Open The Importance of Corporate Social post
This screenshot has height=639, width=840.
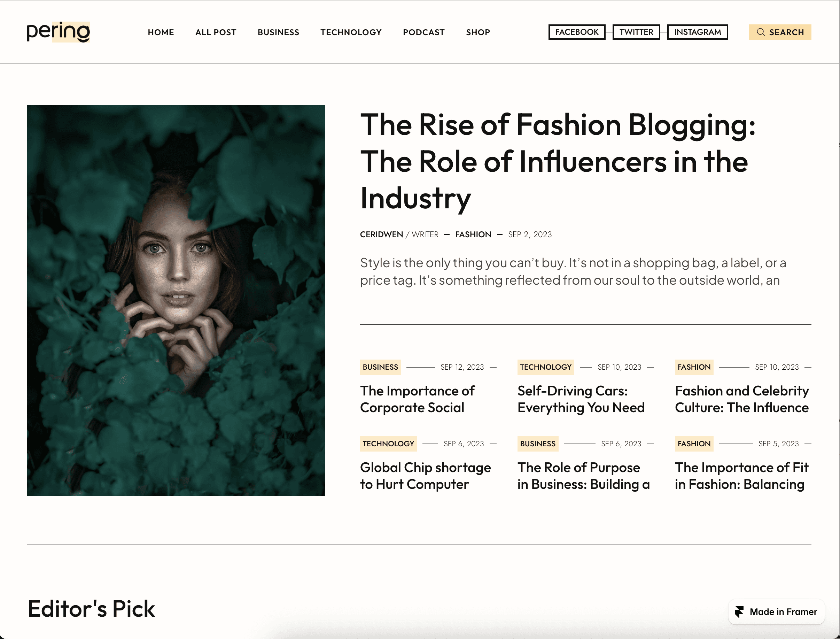pos(417,399)
